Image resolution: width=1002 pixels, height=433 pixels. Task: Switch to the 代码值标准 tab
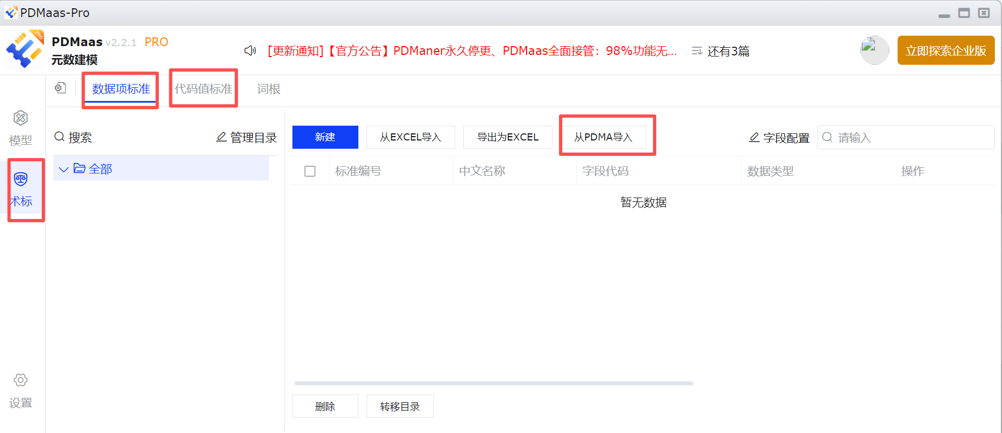tap(203, 89)
